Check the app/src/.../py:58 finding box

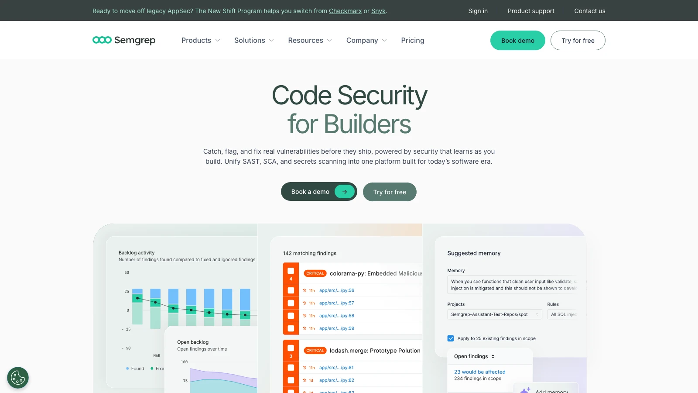(x=291, y=316)
